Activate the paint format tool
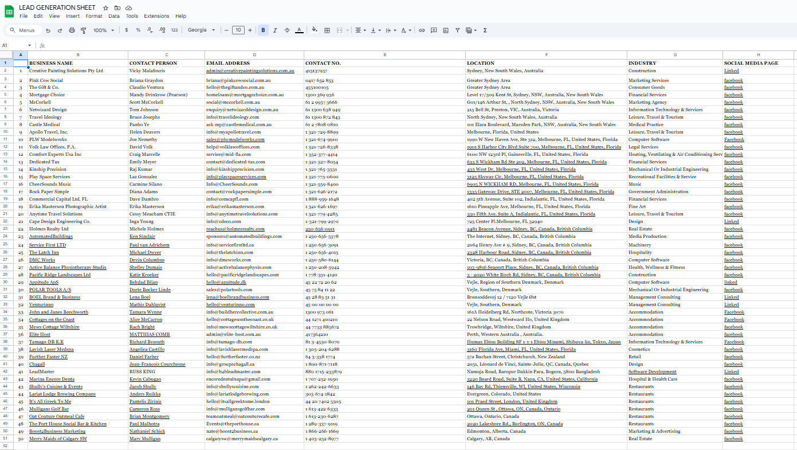The width and height of the screenshot is (797, 450). (x=84, y=30)
